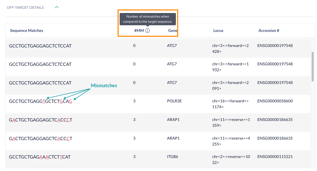317x171 pixels.
Task: Click the teal Mismatches annotation label
Action: tap(104, 86)
